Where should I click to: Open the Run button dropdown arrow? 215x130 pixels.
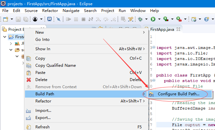coord(158,19)
